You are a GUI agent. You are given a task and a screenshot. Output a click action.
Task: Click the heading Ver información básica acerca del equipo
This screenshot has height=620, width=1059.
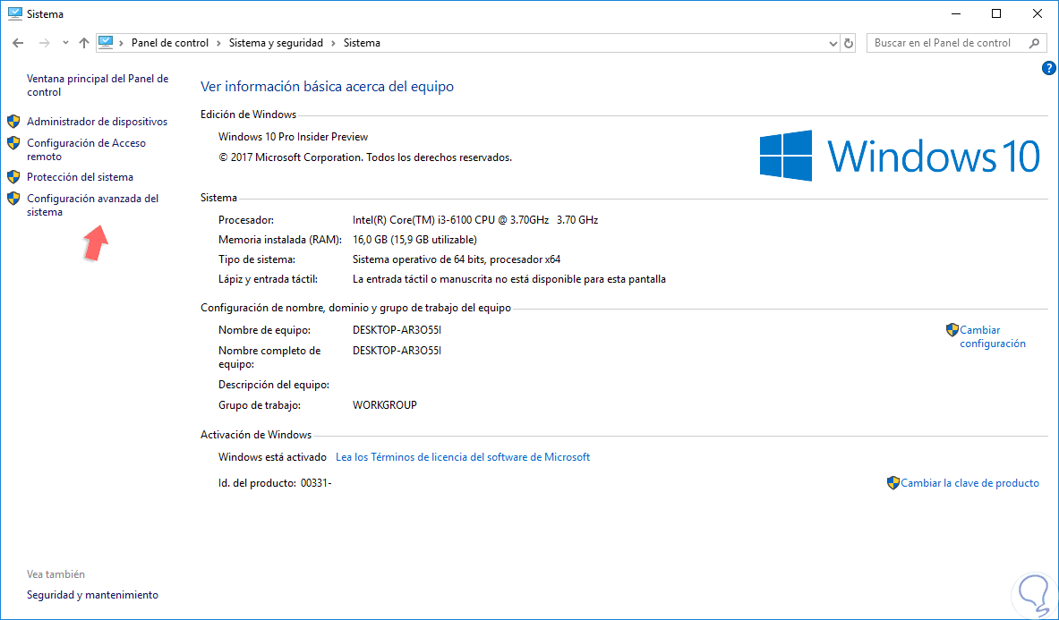[328, 87]
